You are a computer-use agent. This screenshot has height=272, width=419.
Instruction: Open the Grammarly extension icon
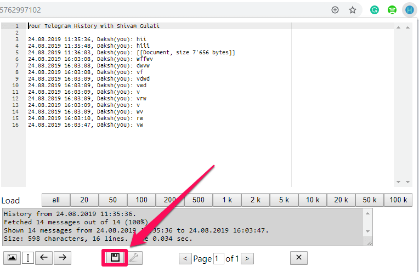pos(375,10)
